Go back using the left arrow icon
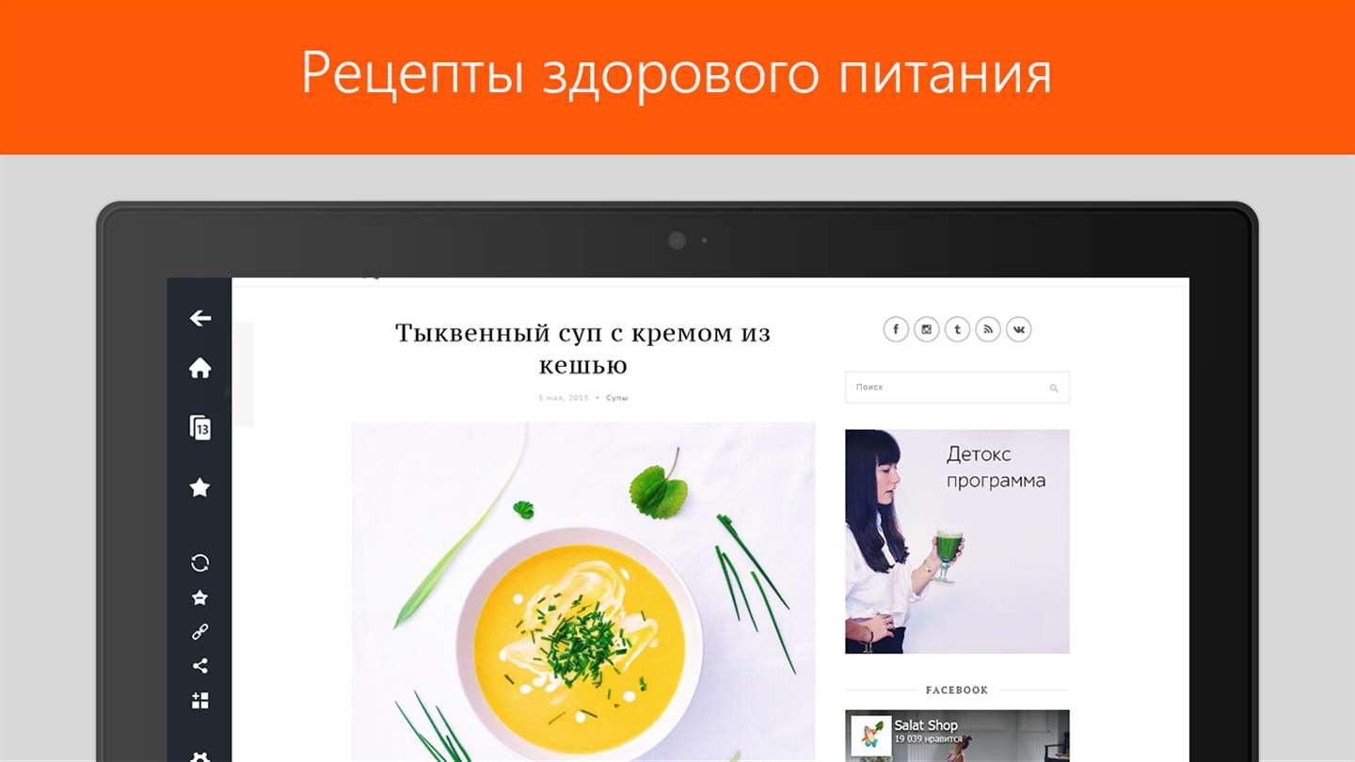This screenshot has height=762, width=1355. (x=199, y=319)
